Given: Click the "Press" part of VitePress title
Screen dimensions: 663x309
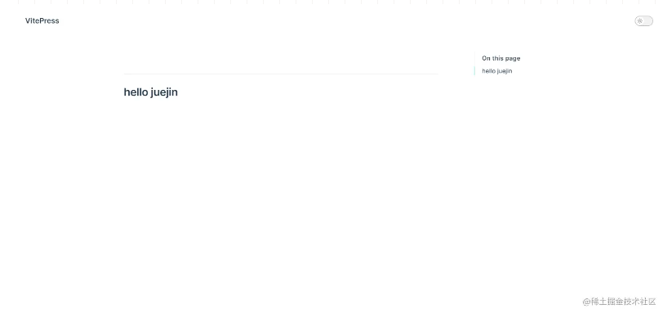Looking at the screenshot, I should (x=49, y=20).
